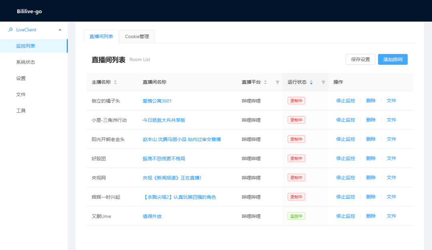
Task: Sort the table by 主播名称 column
Action: coord(115,82)
